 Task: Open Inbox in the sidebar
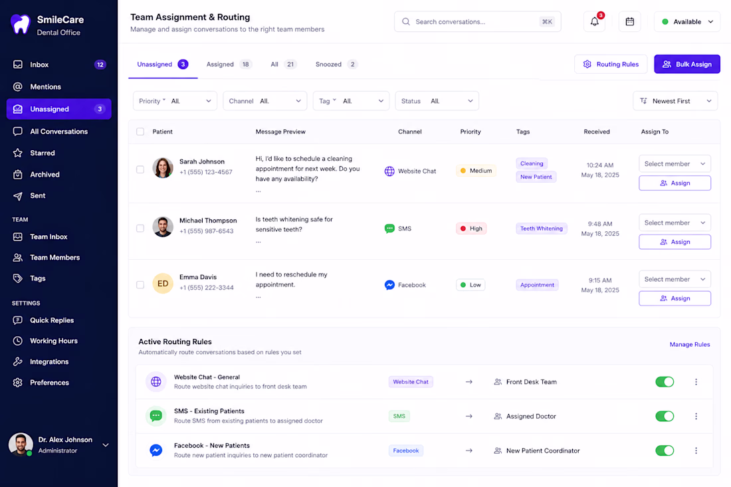[x=58, y=64]
